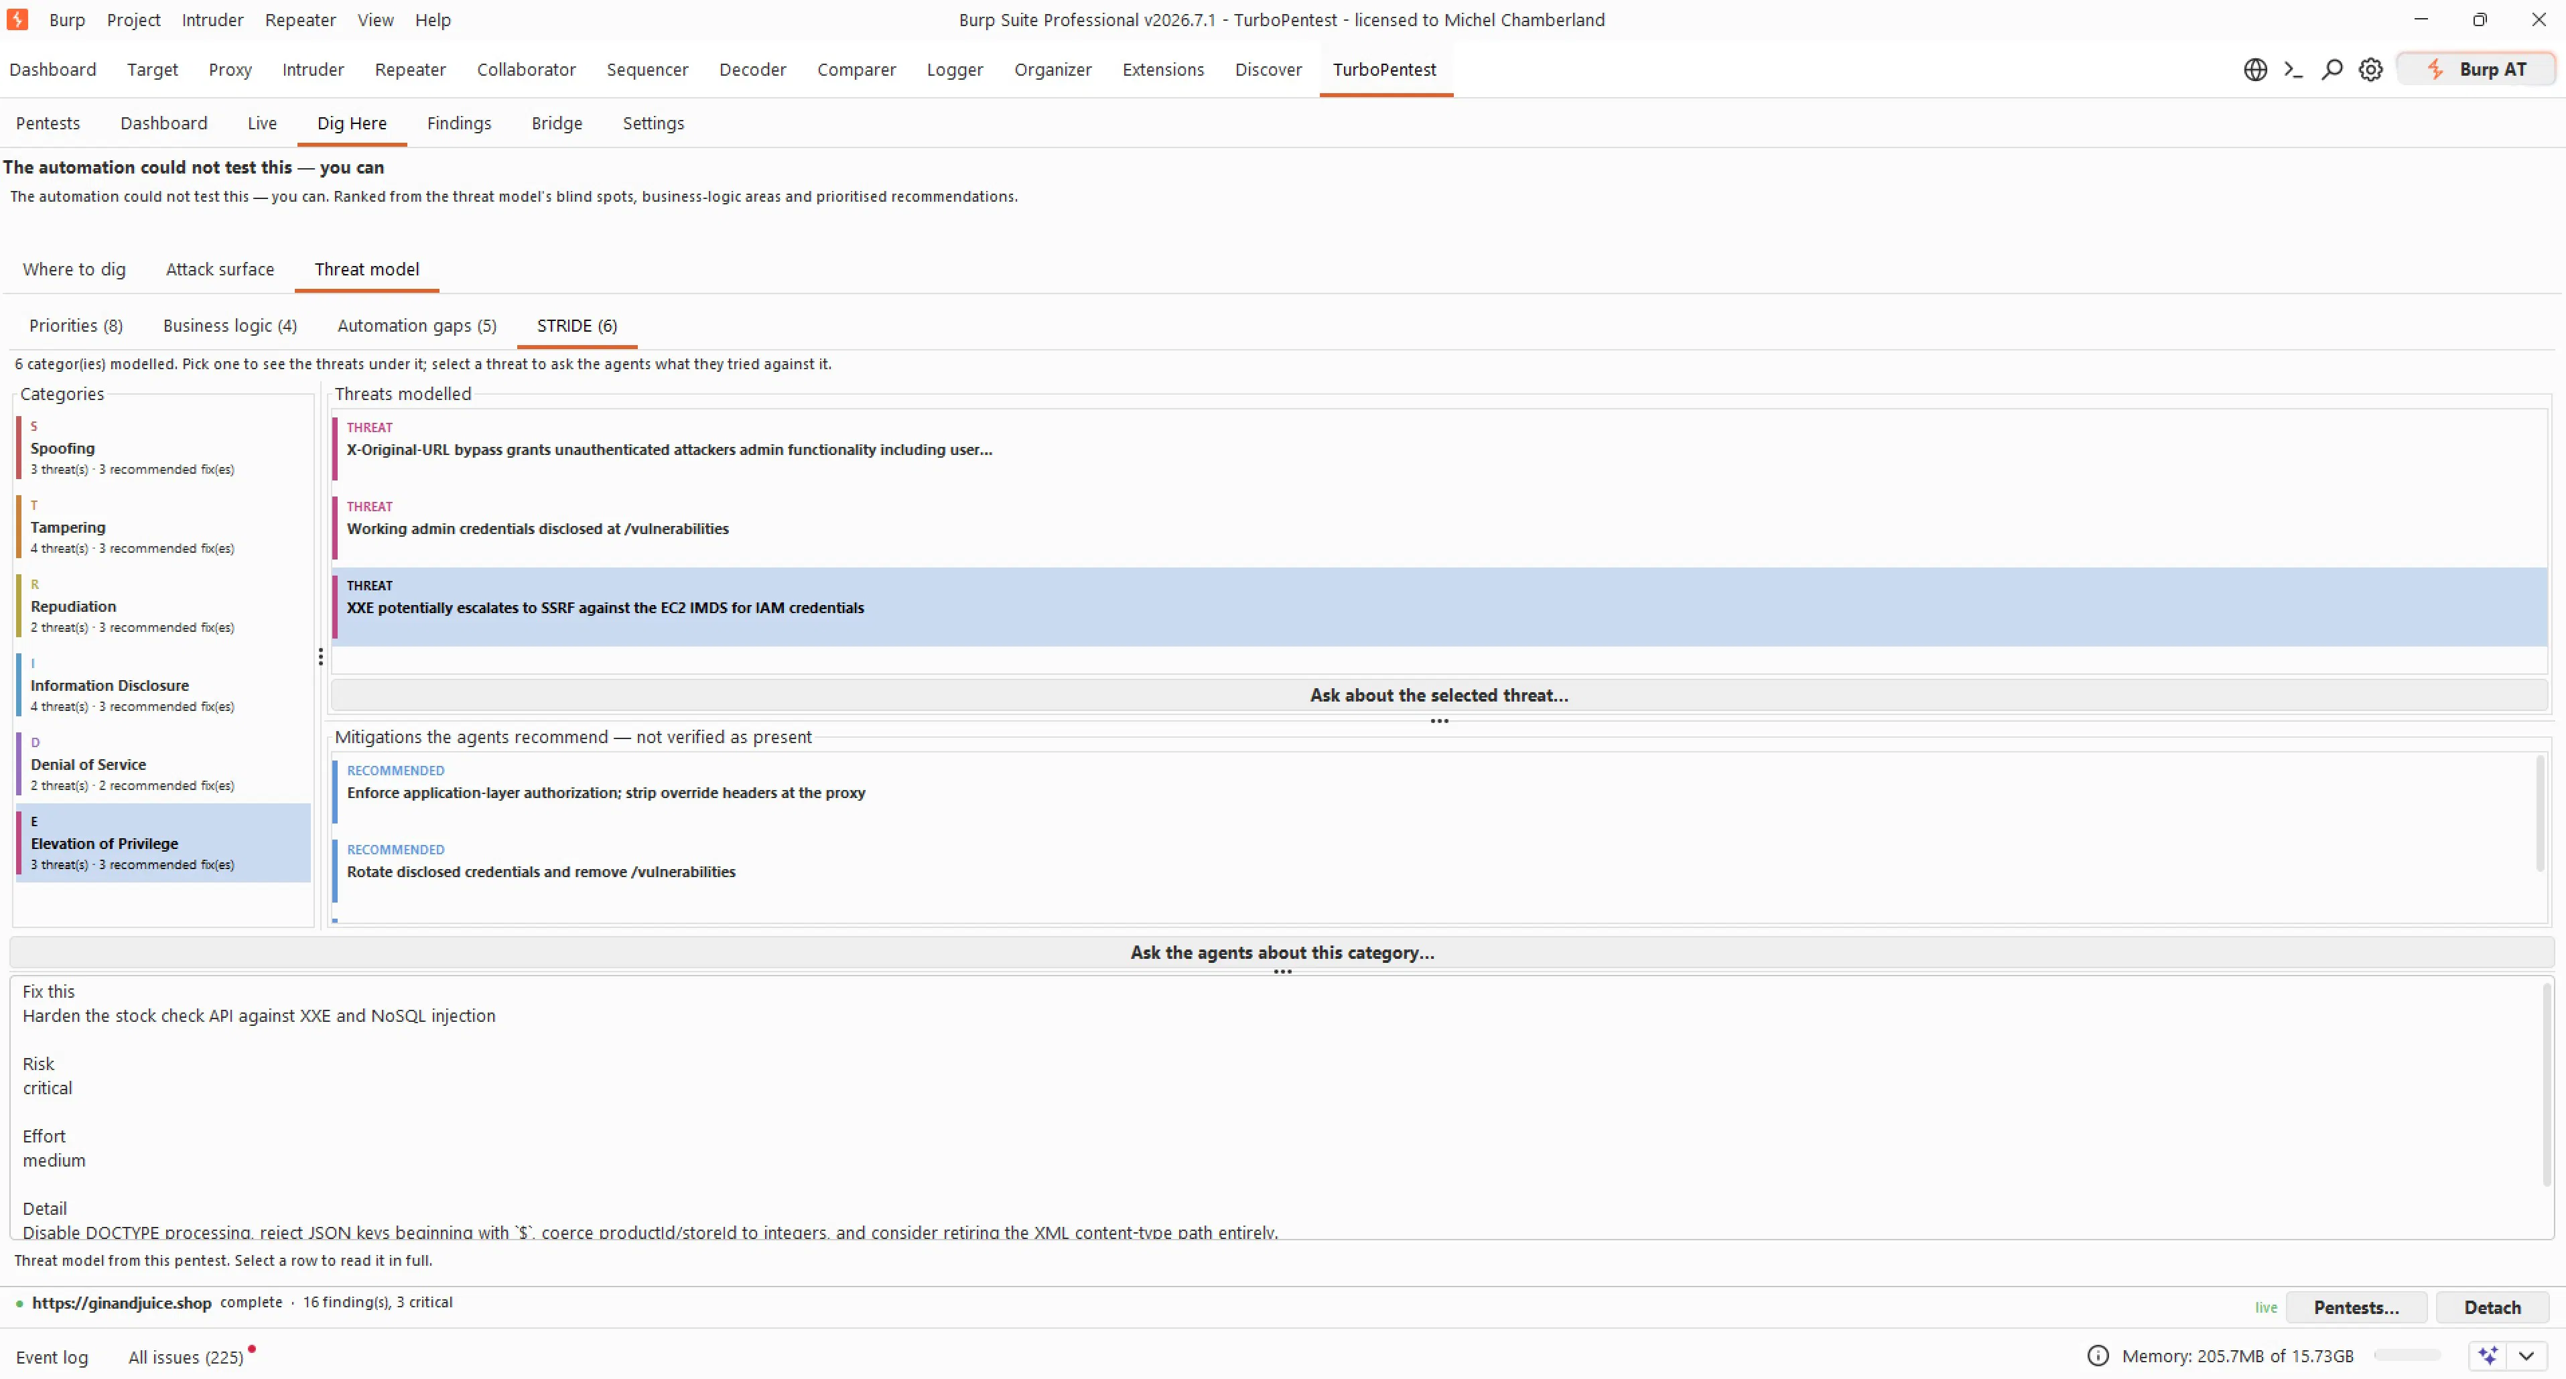
Task: Open the View menu
Action: [376, 20]
